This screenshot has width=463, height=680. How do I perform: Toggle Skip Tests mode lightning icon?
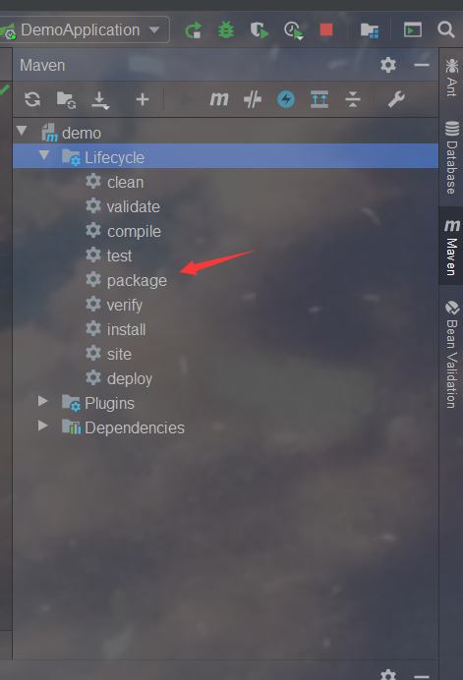286,99
